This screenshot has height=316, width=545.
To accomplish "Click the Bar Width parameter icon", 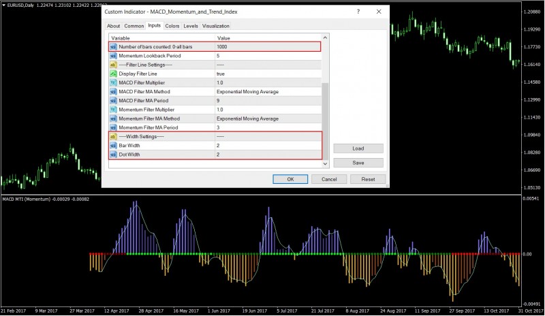I will pyautogui.click(x=113, y=145).
